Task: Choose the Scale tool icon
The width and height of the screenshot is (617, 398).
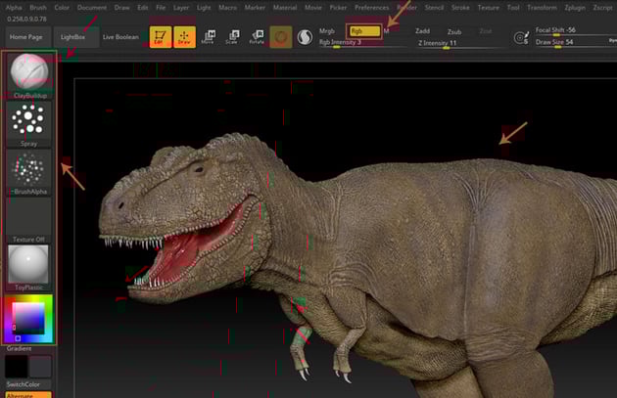Action: point(232,36)
